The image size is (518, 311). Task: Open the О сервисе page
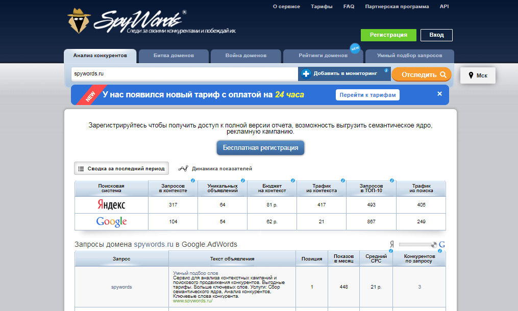click(286, 7)
